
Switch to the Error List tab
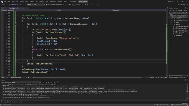click(3, 102)
